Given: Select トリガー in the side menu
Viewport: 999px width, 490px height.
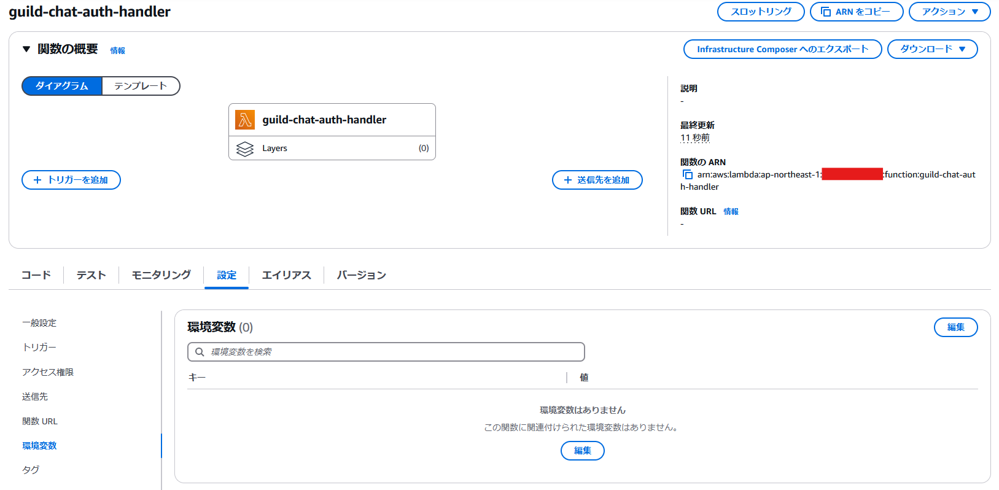Looking at the screenshot, I should click(39, 348).
